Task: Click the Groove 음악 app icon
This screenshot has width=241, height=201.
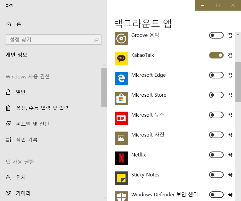Action: (x=121, y=39)
